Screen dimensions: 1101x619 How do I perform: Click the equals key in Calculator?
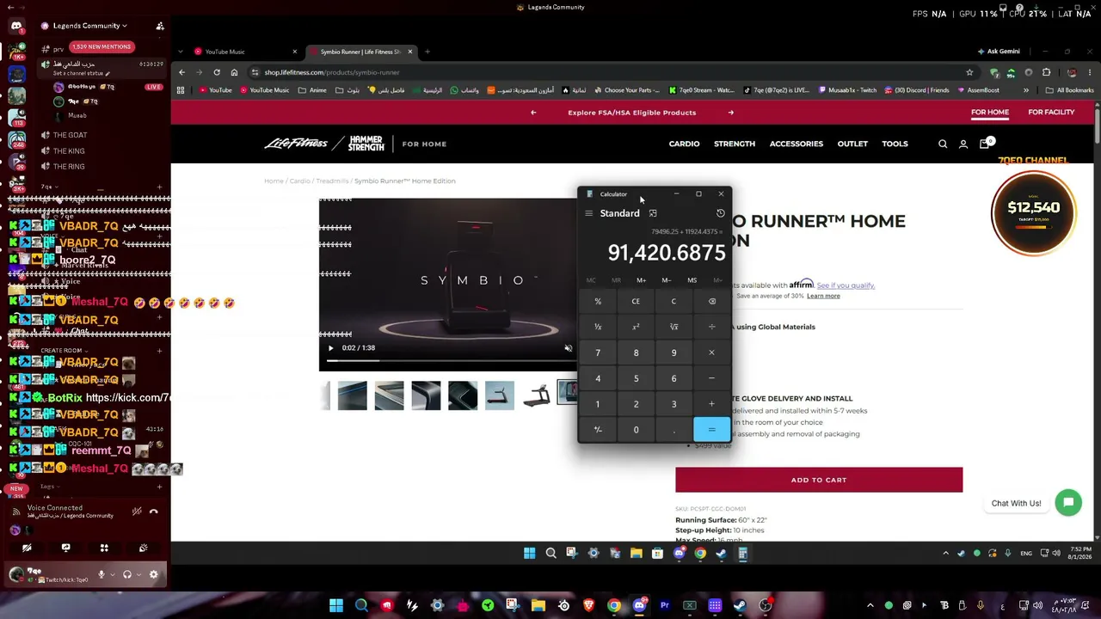click(x=711, y=430)
